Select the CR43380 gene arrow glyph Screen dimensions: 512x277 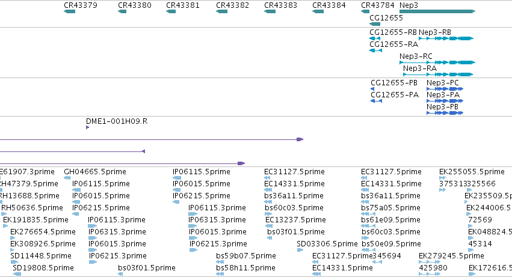122,11
